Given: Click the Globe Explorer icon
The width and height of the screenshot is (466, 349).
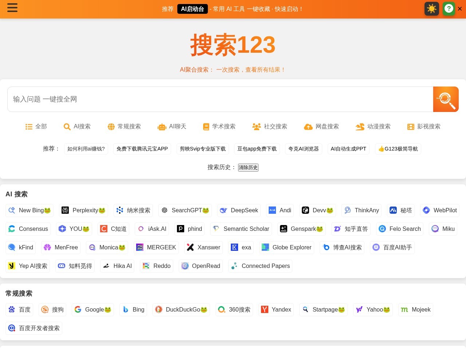Looking at the screenshot, I should click(265, 247).
